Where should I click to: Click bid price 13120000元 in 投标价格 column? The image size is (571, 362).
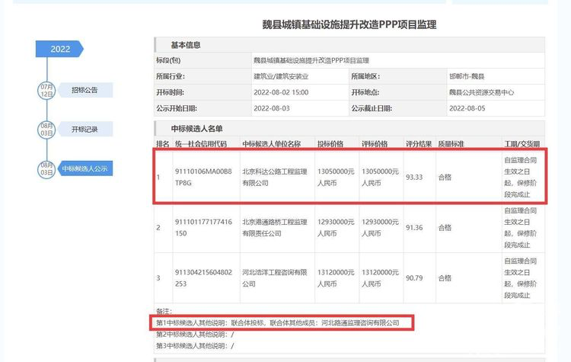click(x=336, y=278)
